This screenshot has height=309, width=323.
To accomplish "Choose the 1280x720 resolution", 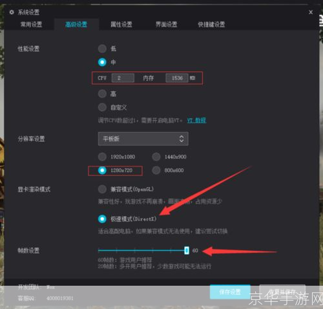I will [102, 170].
